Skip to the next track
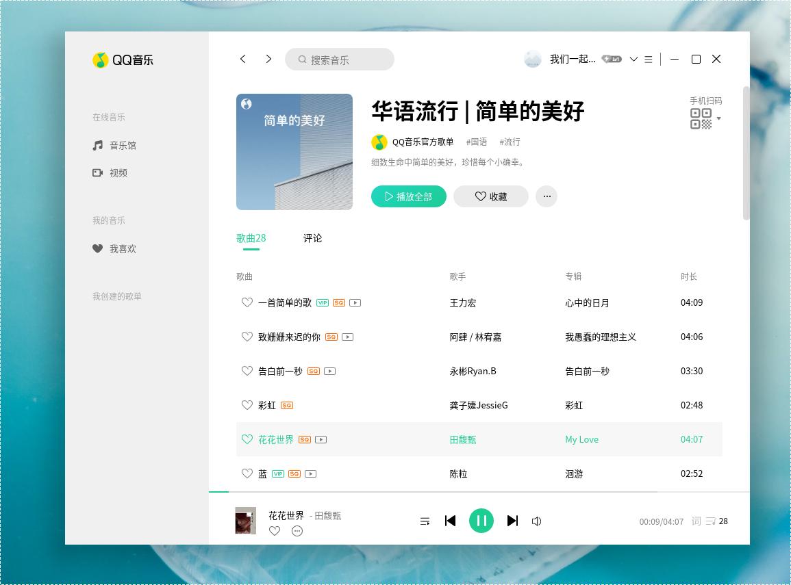 [x=512, y=521]
